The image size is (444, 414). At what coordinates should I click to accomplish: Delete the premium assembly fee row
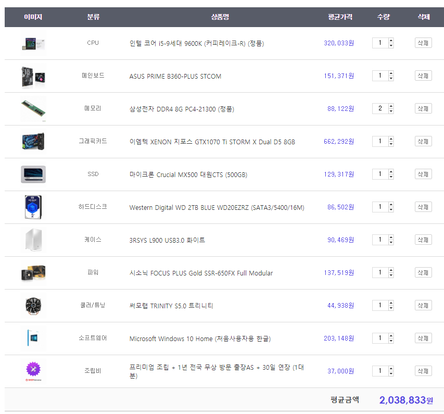point(423,371)
